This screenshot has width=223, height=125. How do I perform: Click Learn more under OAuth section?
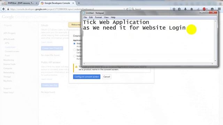[x=47, y=42]
